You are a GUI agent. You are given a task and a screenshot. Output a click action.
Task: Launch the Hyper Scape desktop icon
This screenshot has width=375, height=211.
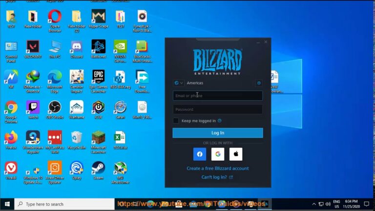coord(99,19)
